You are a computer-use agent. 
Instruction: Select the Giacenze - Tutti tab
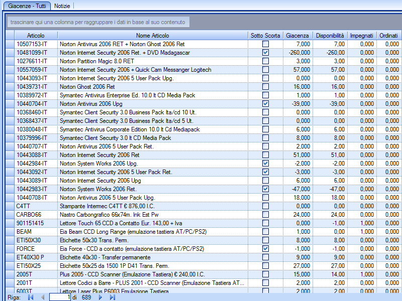27,6
